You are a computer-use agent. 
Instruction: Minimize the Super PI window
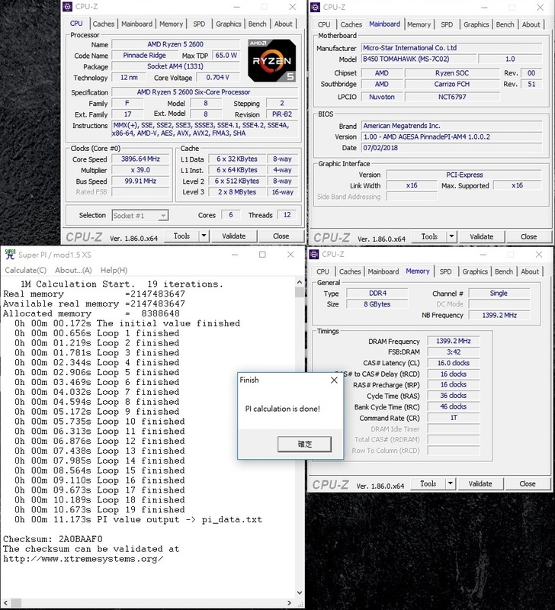point(228,254)
